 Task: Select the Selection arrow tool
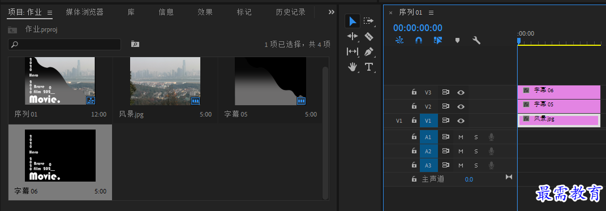coord(353,21)
